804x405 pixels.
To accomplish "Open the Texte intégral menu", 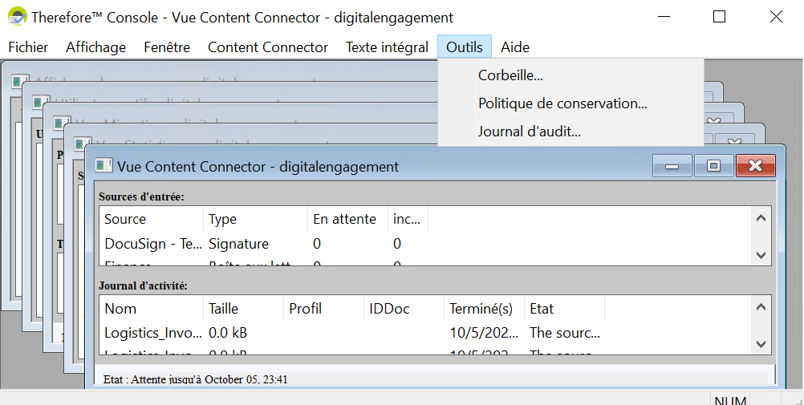I will [x=387, y=47].
